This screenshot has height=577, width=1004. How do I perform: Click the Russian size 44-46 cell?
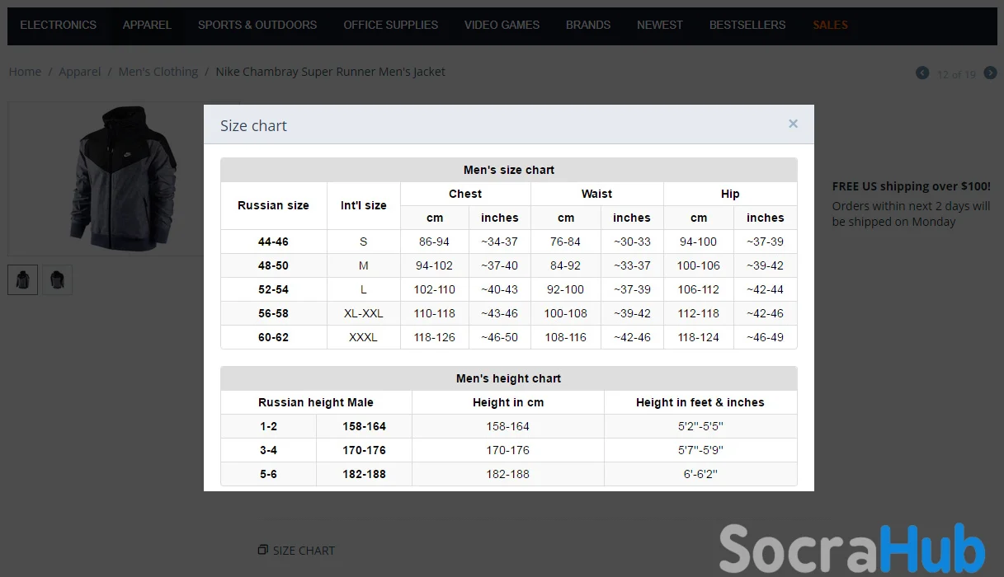point(273,242)
